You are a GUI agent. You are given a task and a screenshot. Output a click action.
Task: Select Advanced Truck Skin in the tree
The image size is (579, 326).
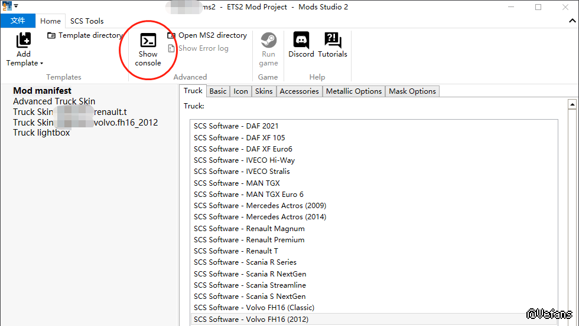pos(54,101)
